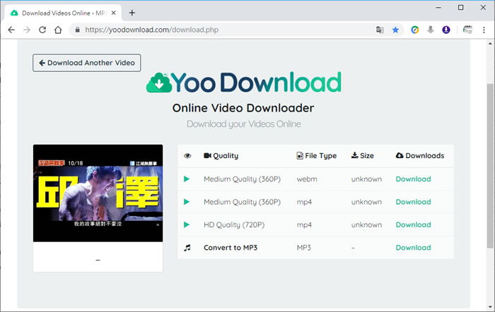Click the scrollbar down arrow
495x312 pixels.
click(490, 306)
